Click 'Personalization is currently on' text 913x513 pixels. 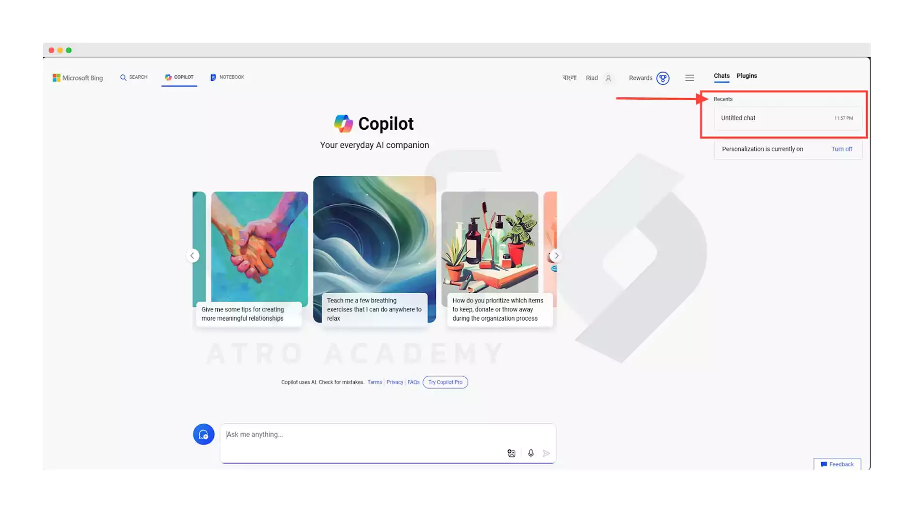pos(762,149)
